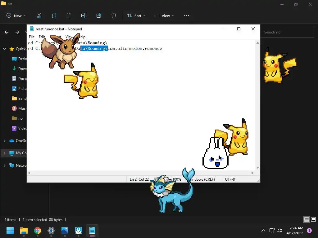Open the Sort dropdown

click(136, 15)
